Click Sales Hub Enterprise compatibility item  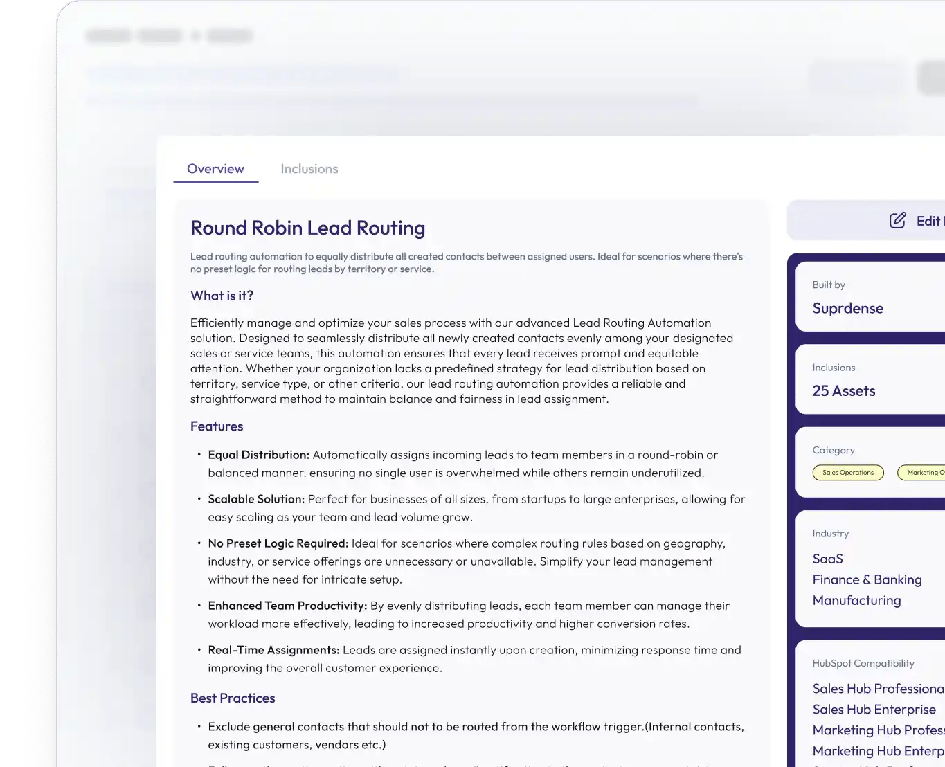[x=874, y=710]
